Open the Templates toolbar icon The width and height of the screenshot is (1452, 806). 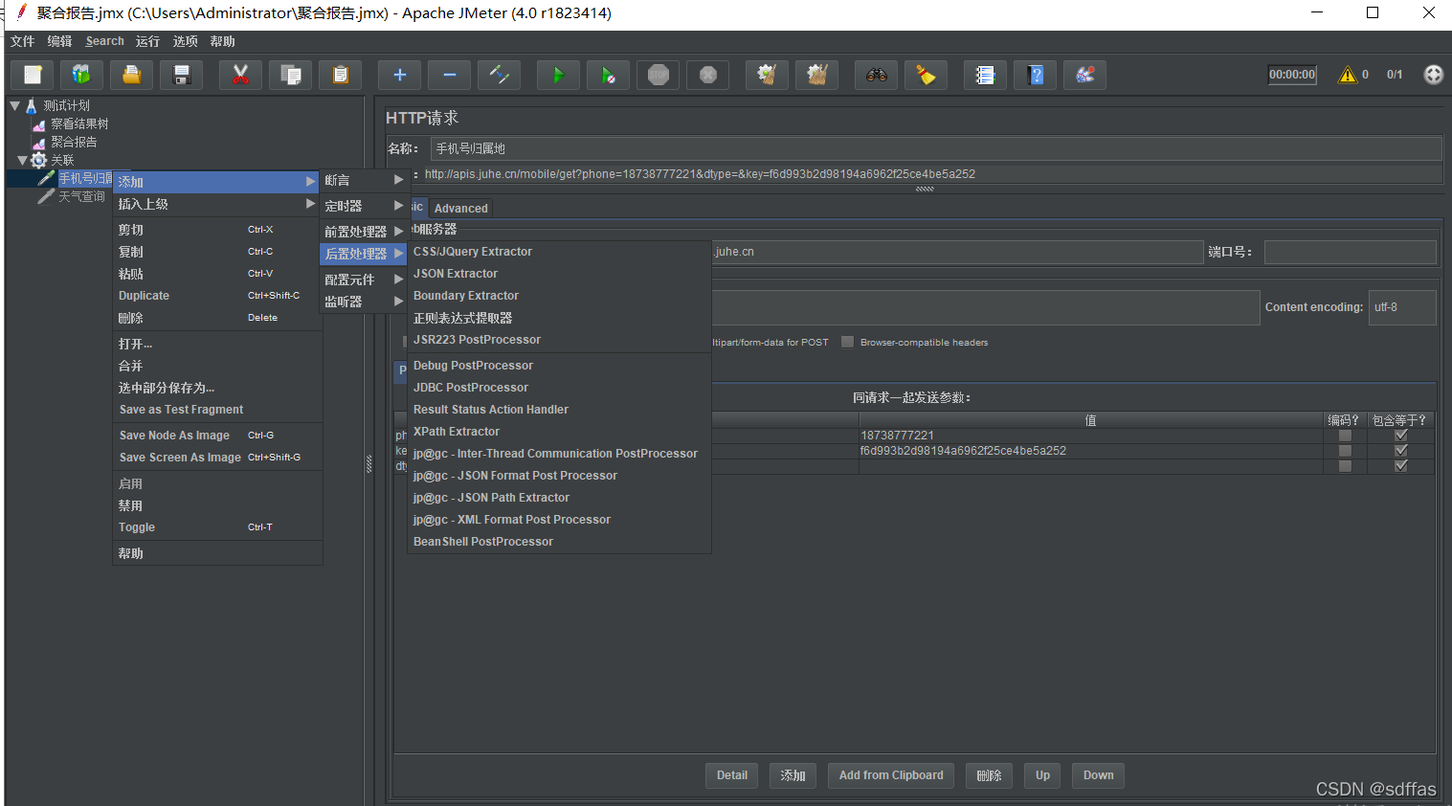point(82,75)
